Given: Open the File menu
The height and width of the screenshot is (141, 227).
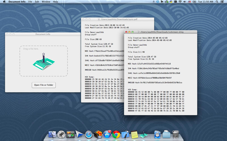Looking at the screenshot, I should [30, 2].
